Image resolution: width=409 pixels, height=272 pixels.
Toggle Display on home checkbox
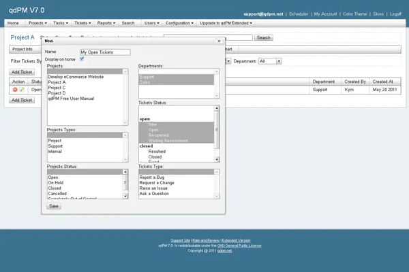(x=82, y=59)
